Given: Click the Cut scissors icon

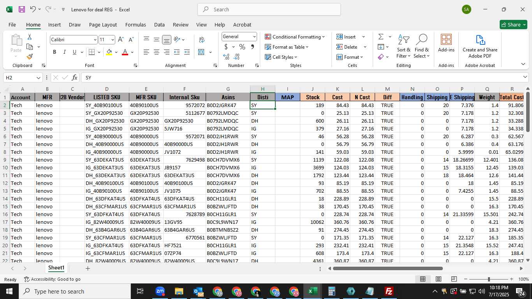Looking at the screenshot, I should (x=29, y=37).
